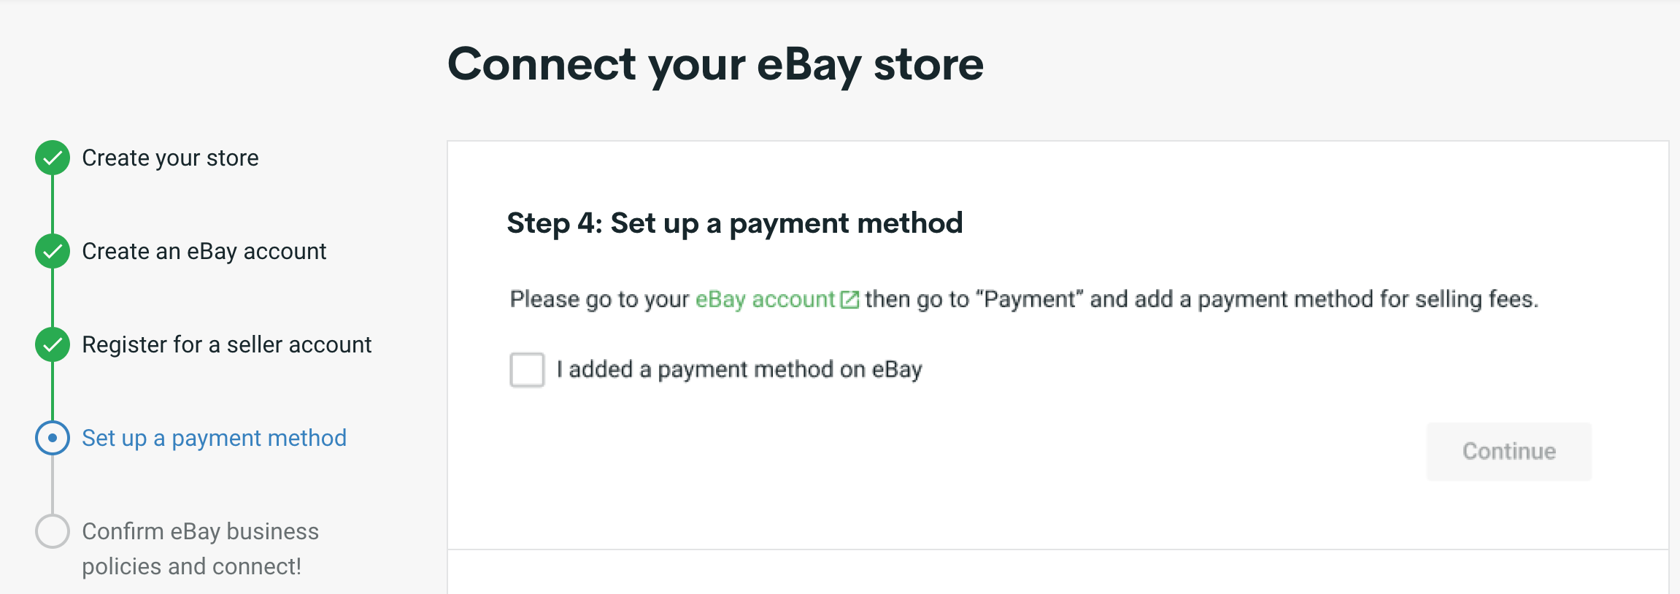This screenshot has height=594, width=1680.
Task: Select Confirm eBay business policies and connect step
Action: pyautogui.click(x=201, y=548)
